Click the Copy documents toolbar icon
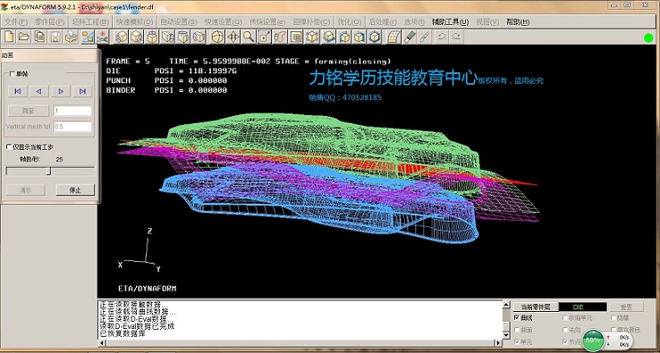 tap(39, 37)
